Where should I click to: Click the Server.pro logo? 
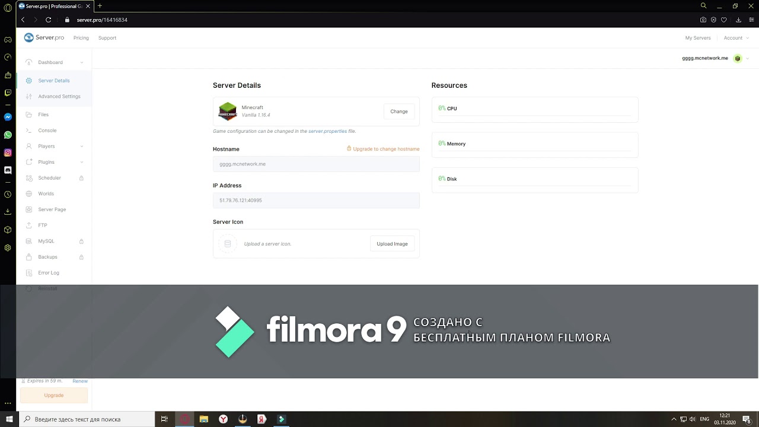click(x=44, y=37)
